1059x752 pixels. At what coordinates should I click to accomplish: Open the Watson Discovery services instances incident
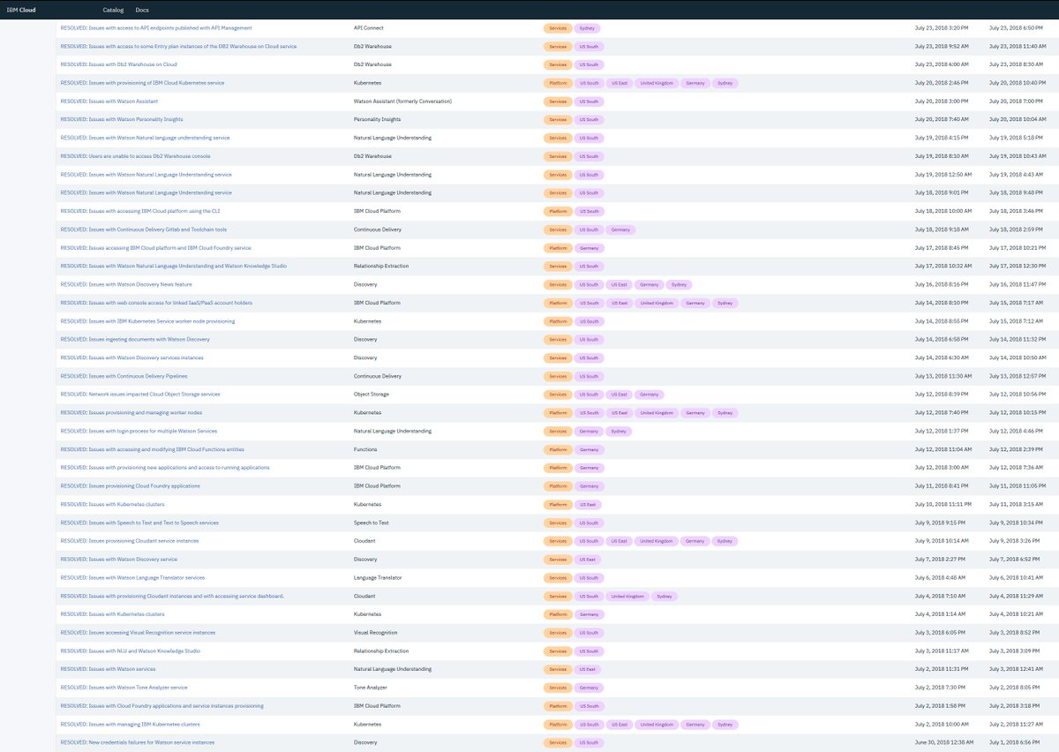pos(131,357)
